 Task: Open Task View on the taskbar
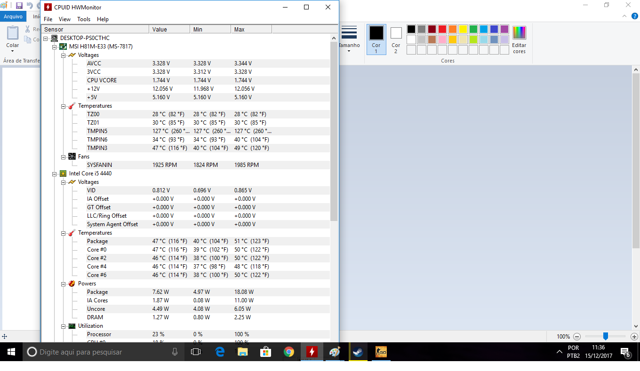[x=196, y=352]
